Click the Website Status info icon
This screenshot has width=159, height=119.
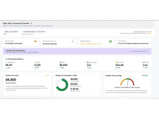(90, 41)
